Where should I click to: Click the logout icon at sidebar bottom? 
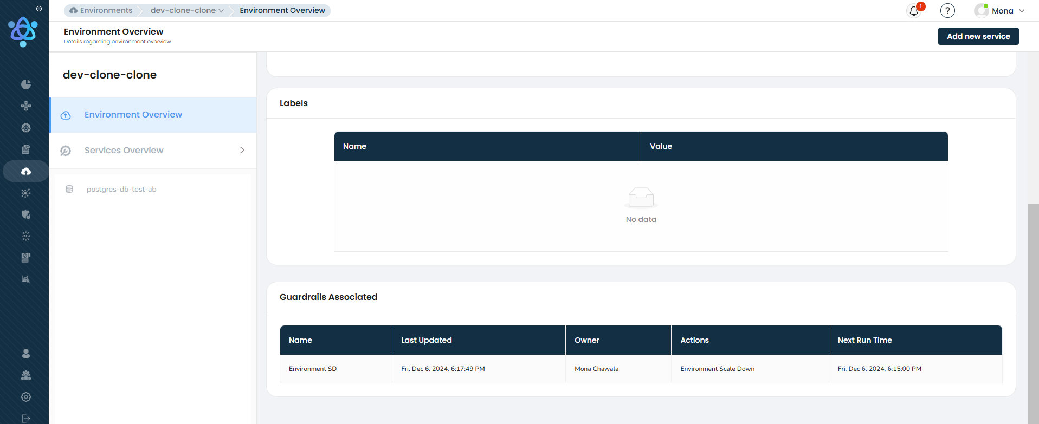25,419
